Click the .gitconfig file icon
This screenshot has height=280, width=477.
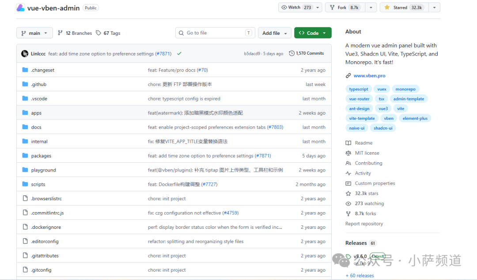coord(25,270)
